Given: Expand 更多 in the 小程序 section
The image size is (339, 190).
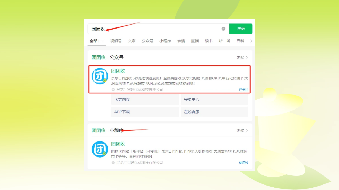Looking at the screenshot, I should pyautogui.click(x=242, y=131).
